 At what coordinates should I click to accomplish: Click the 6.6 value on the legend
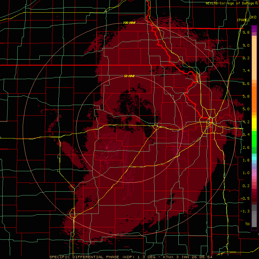(246, 83)
